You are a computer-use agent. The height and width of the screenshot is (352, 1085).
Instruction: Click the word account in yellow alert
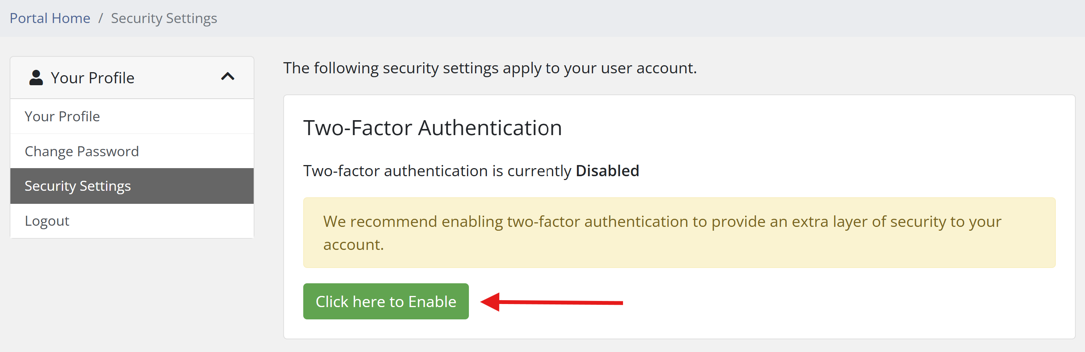tap(352, 245)
